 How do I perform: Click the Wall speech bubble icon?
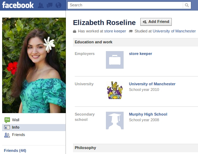tap(7, 120)
